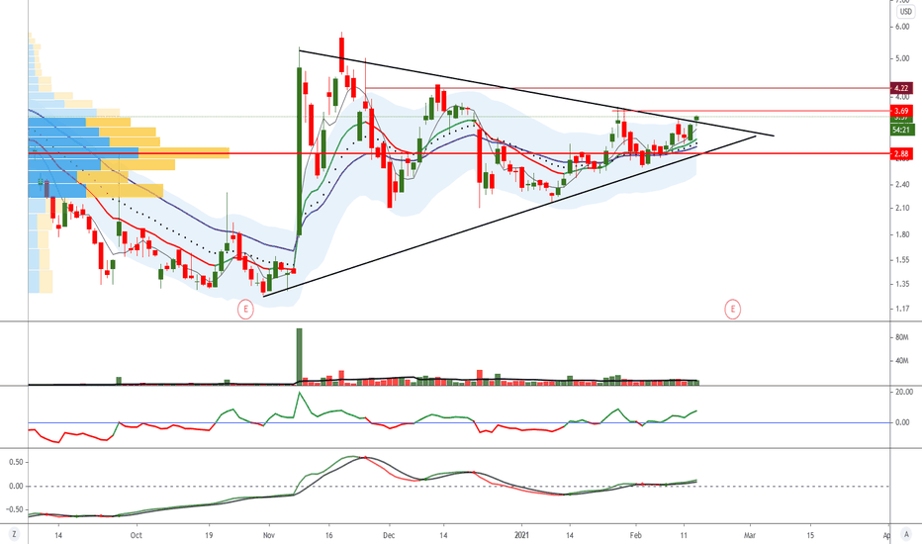Click the 54:21 countdown label
Image resolution: width=922 pixels, height=544 pixels.
[901, 130]
